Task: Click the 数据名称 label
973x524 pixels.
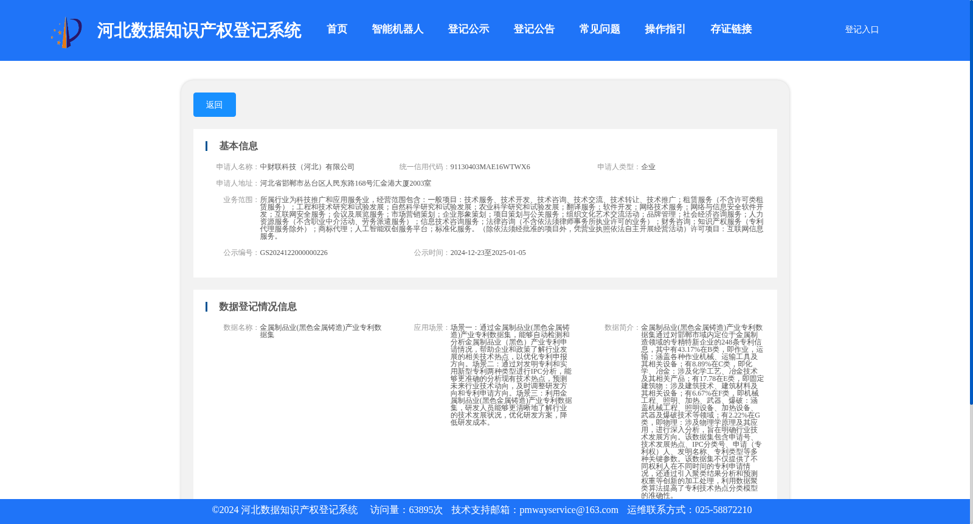Action: [240, 327]
